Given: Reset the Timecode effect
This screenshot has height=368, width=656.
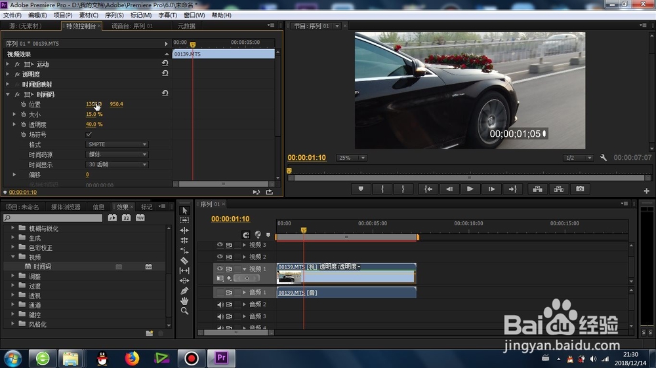Looking at the screenshot, I should 165,94.
